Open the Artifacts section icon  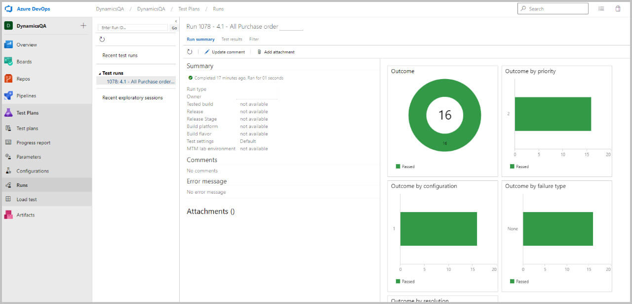(8, 215)
